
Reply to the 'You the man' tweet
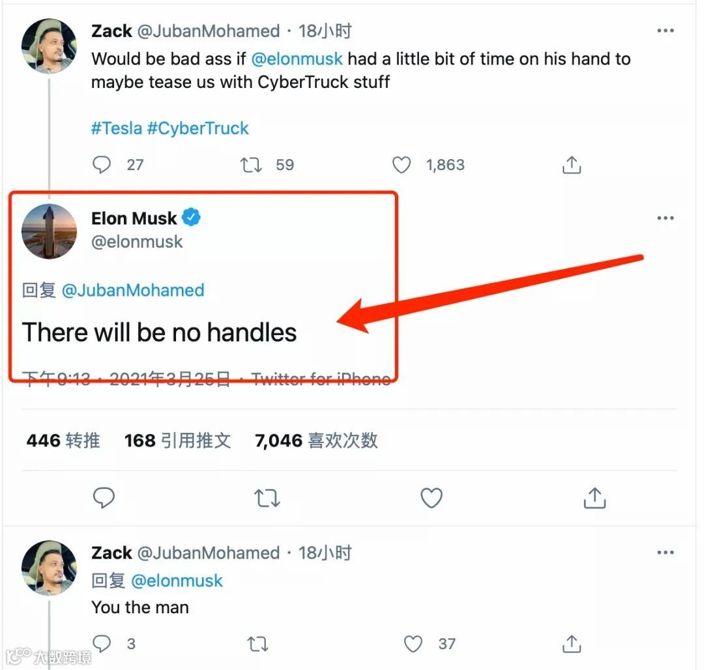[102, 644]
